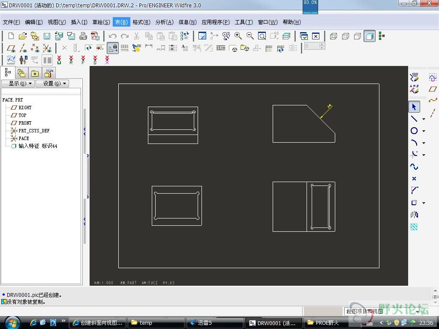Switch to the favorites tab
The image size is (439, 329).
click(x=35, y=73)
